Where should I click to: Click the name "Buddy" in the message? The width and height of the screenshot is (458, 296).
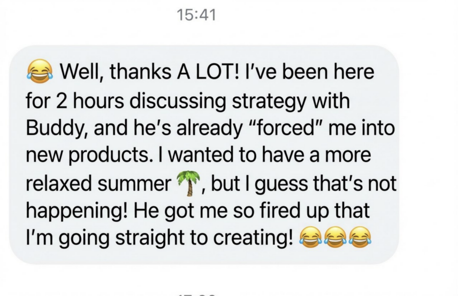tap(49, 128)
